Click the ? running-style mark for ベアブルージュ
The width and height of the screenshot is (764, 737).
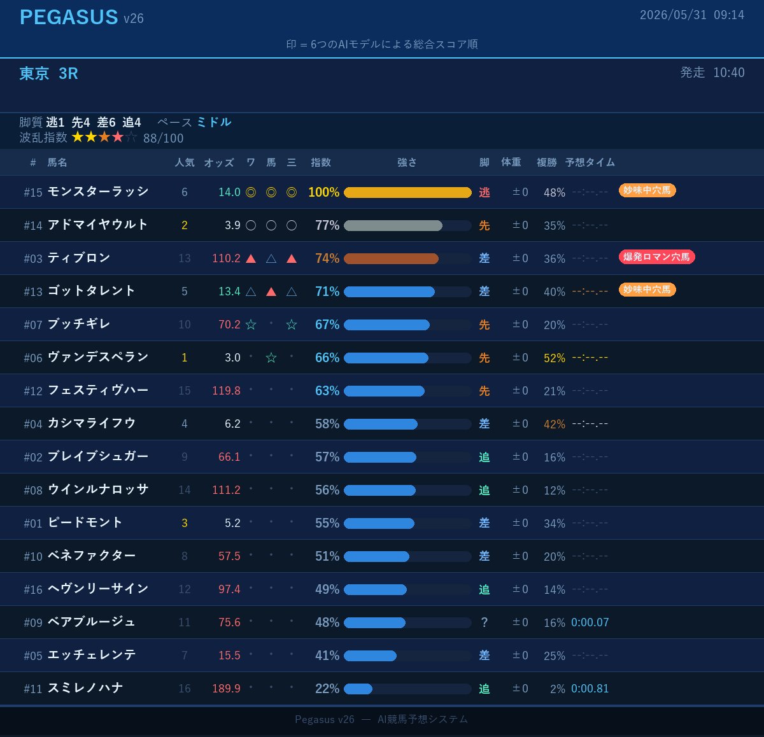pyautogui.click(x=485, y=622)
